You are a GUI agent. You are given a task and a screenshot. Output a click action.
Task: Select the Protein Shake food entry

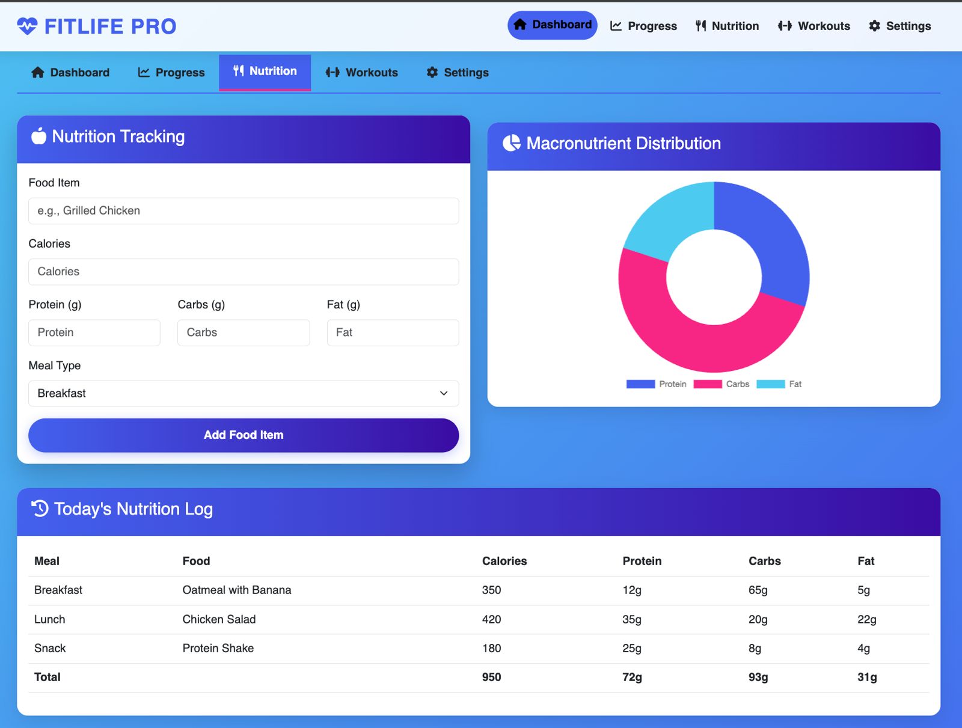coord(218,648)
